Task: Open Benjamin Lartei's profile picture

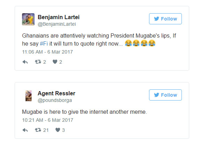Action: (x=28, y=19)
